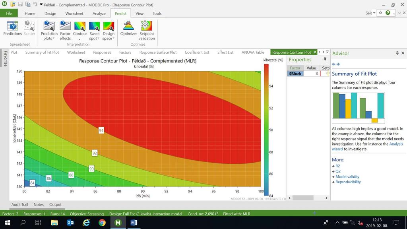Open the Q2 advisor link
The width and height of the screenshot is (407, 229).
(x=338, y=171)
